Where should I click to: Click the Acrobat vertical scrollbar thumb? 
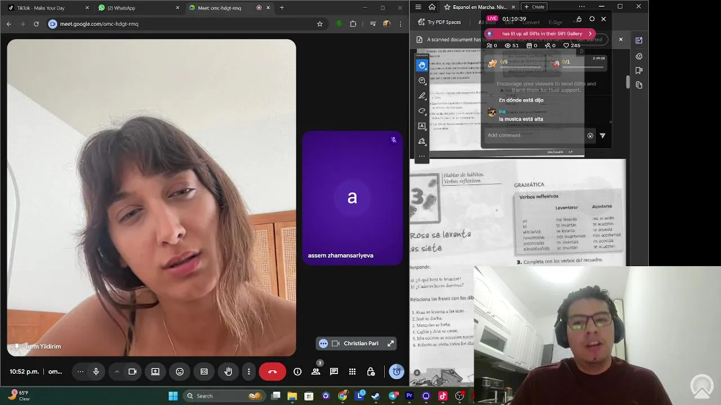[x=628, y=82]
